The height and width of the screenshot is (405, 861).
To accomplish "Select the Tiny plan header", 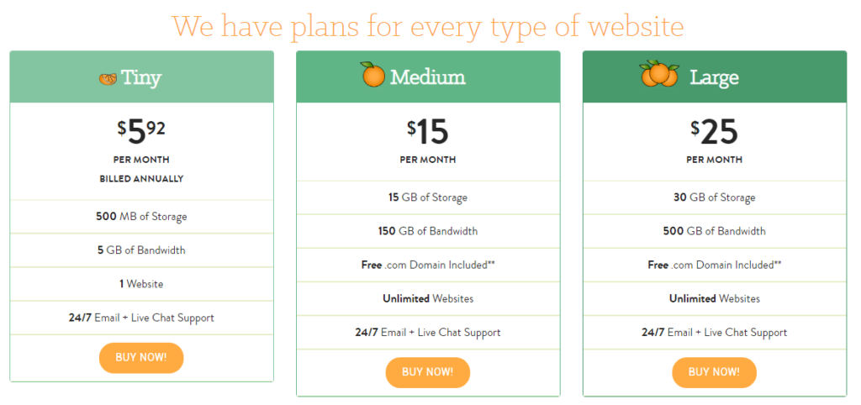I will coord(141,76).
